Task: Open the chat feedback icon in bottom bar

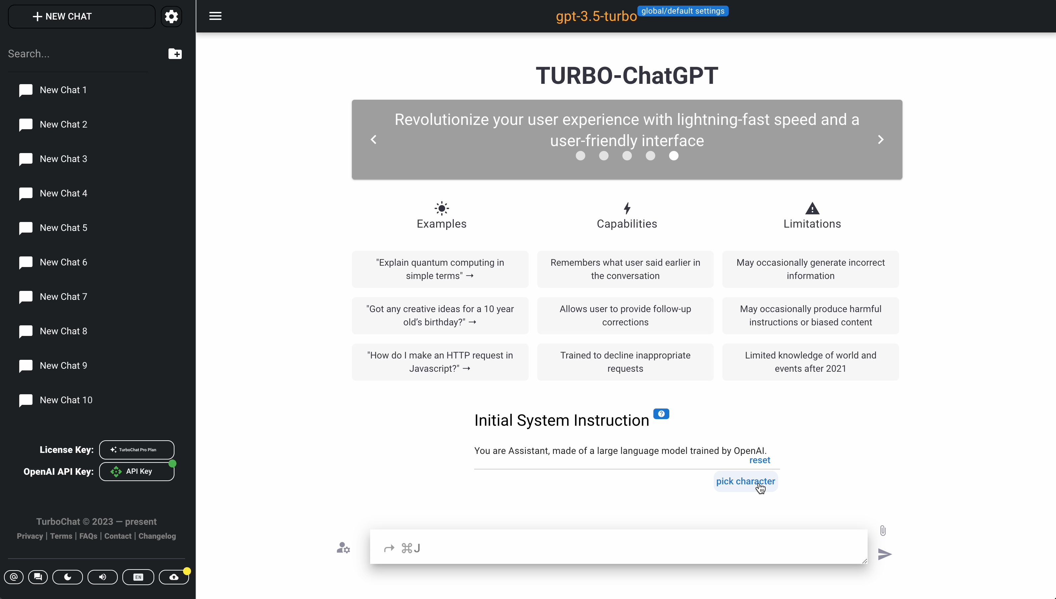Action: pyautogui.click(x=38, y=577)
